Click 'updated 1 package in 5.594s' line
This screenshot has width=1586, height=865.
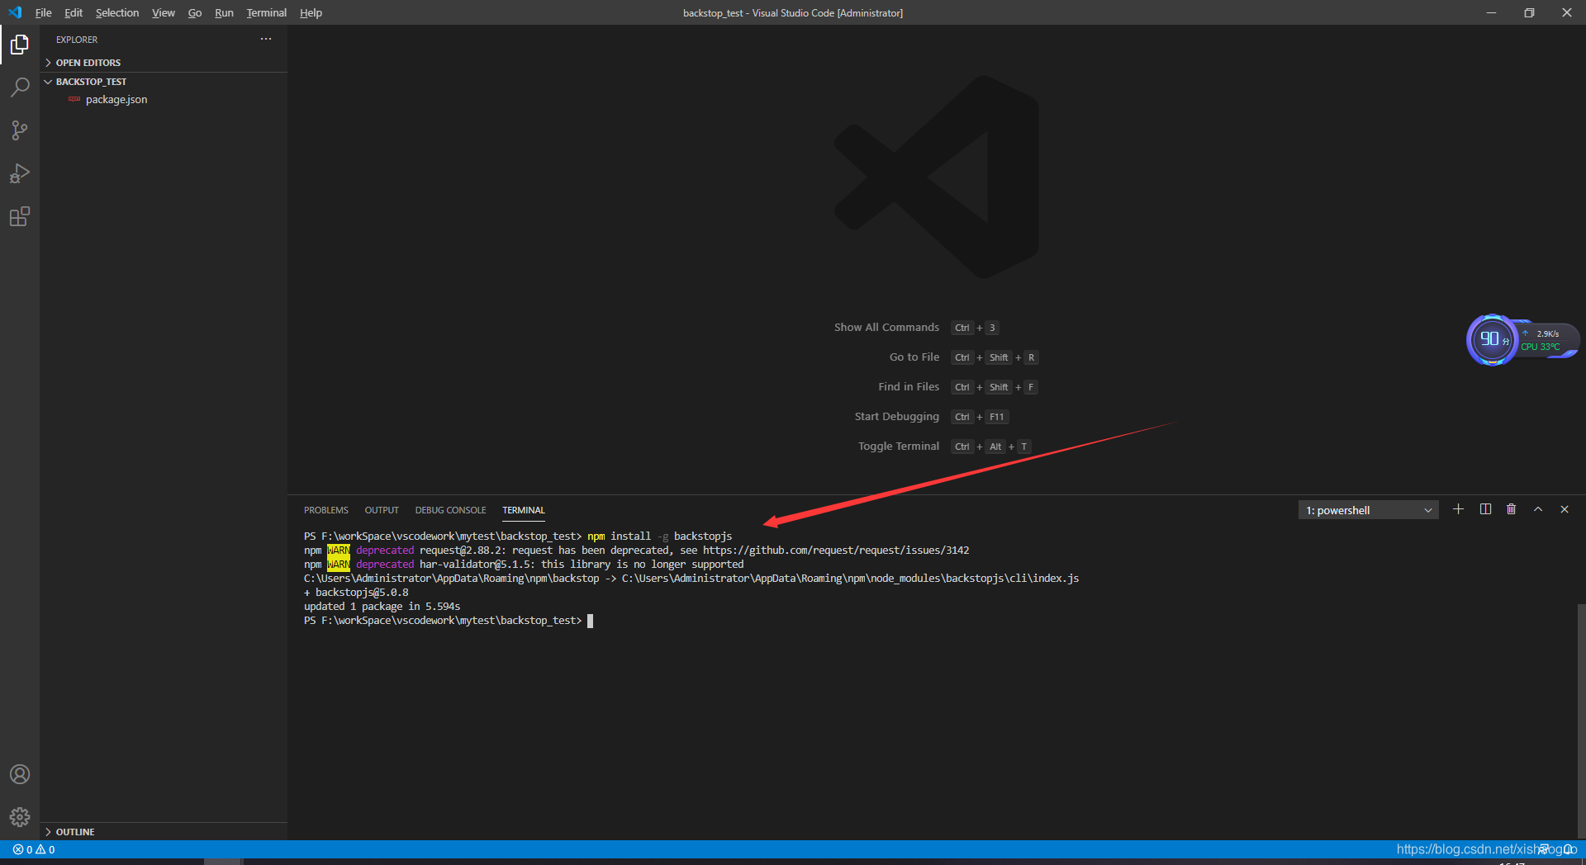point(382,607)
